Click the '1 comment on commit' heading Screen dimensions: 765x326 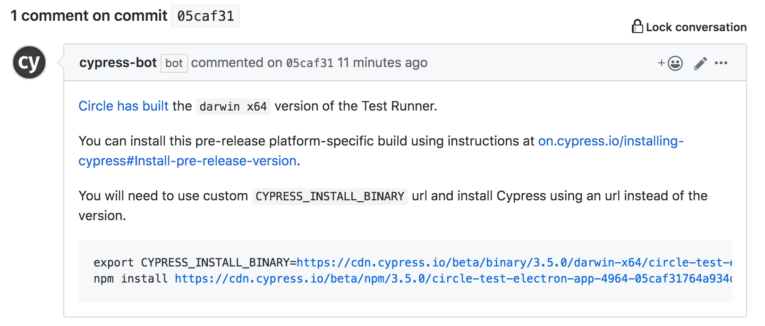pyautogui.click(x=89, y=16)
